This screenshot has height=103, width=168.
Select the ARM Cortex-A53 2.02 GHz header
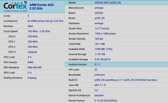click(x=41, y=7)
